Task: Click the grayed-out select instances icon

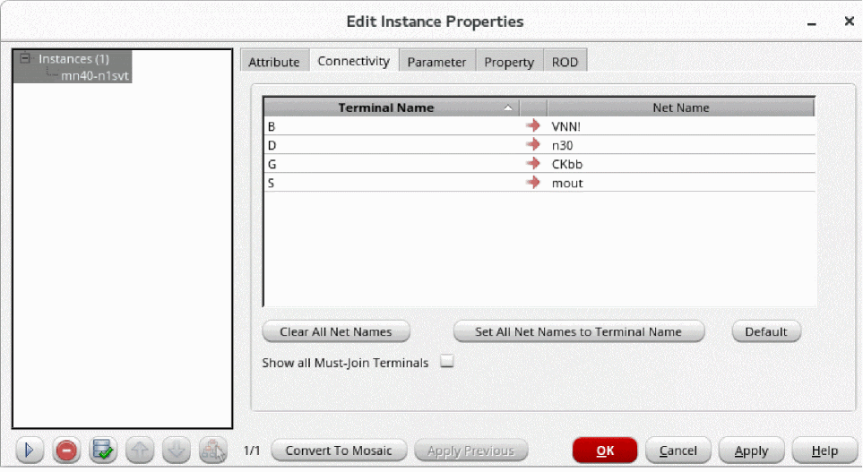Action: point(213,451)
